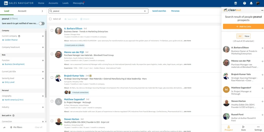This screenshot has width=264, height=132.
Task: Open Personas link
Action: click(x=175, y=11)
